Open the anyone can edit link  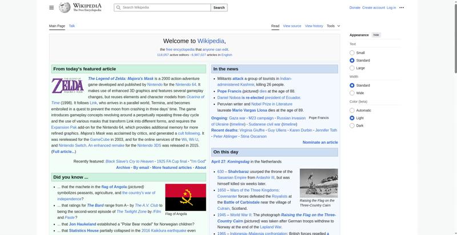coord(215,50)
